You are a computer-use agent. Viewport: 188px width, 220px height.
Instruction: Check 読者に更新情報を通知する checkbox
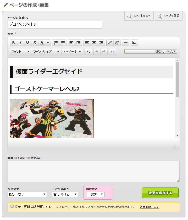click(x=12, y=206)
